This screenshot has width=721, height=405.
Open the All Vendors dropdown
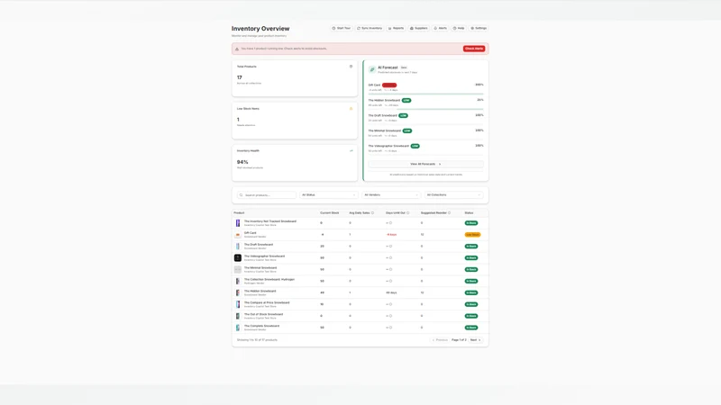click(391, 195)
